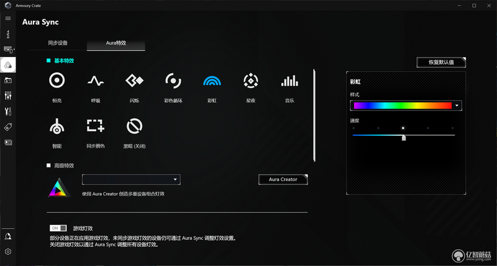Screen dimensions: 497x266
Task: Open the devices keyboard sidebar icon
Action: point(9,50)
